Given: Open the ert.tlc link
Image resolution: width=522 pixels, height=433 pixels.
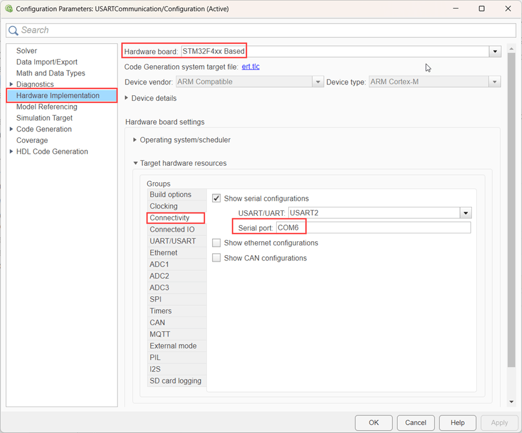Looking at the screenshot, I should (x=250, y=67).
